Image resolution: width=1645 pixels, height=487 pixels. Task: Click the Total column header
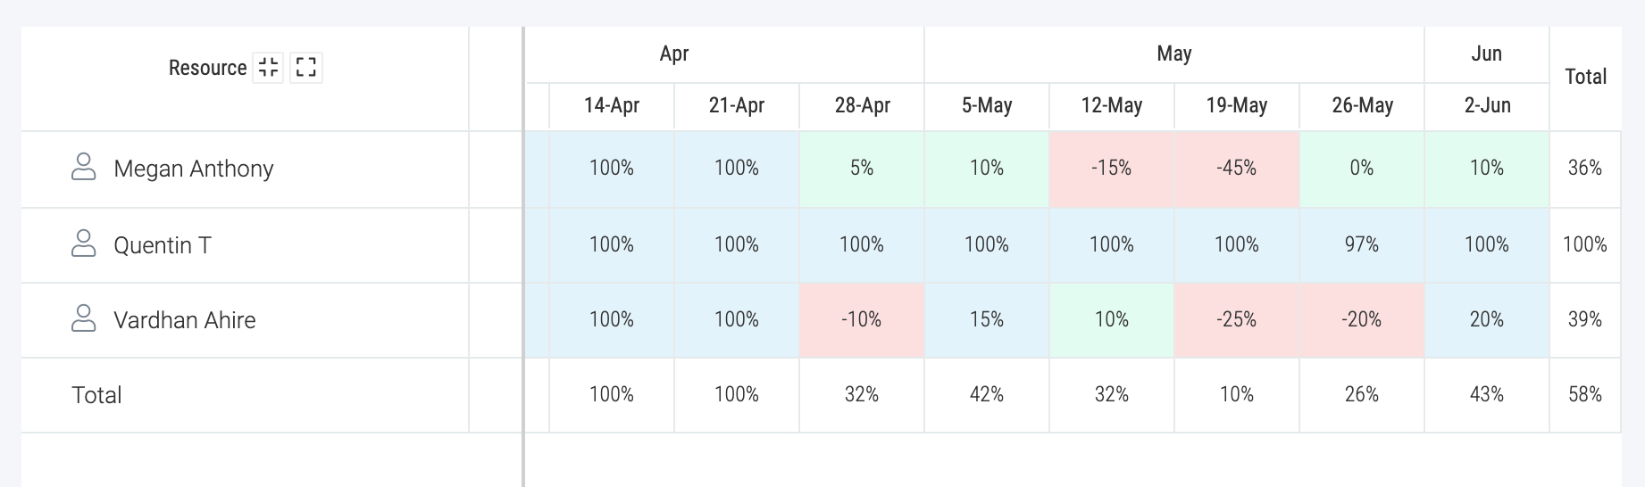pyautogui.click(x=1585, y=78)
